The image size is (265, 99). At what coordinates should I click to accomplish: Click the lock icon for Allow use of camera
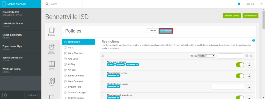click(x=249, y=65)
